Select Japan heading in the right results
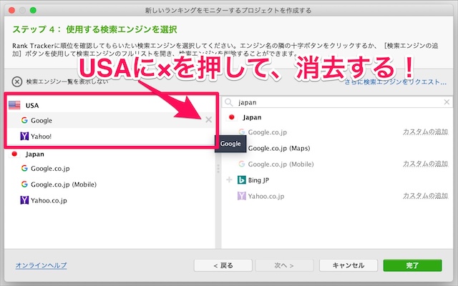 click(252, 117)
